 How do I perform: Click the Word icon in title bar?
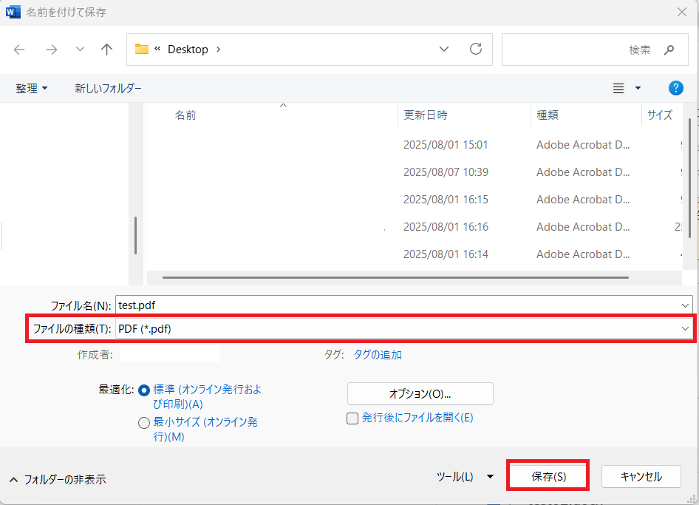coord(13,12)
